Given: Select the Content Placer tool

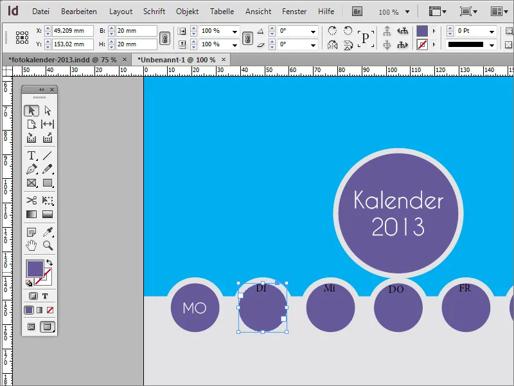Looking at the screenshot, I should [48, 138].
